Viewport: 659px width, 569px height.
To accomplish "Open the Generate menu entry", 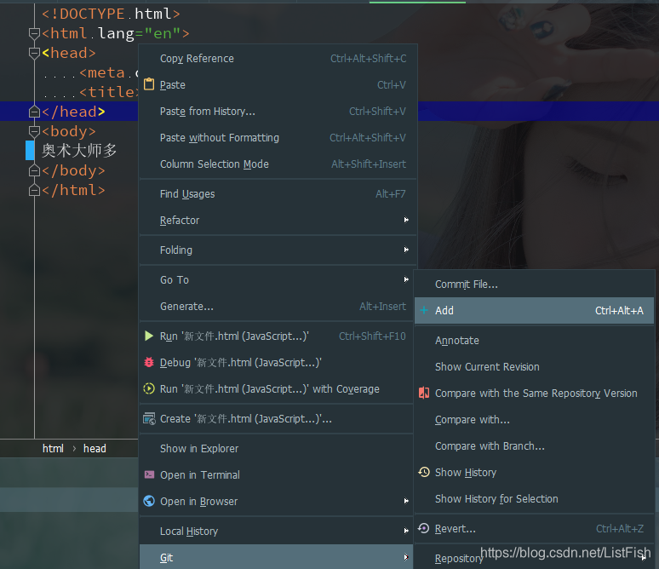I will point(278,306).
